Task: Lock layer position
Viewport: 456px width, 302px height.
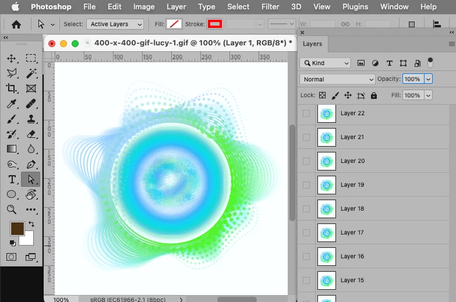Action: pyautogui.click(x=348, y=95)
